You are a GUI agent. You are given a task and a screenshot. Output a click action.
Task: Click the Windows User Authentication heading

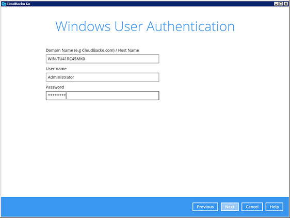(x=145, y=26)
